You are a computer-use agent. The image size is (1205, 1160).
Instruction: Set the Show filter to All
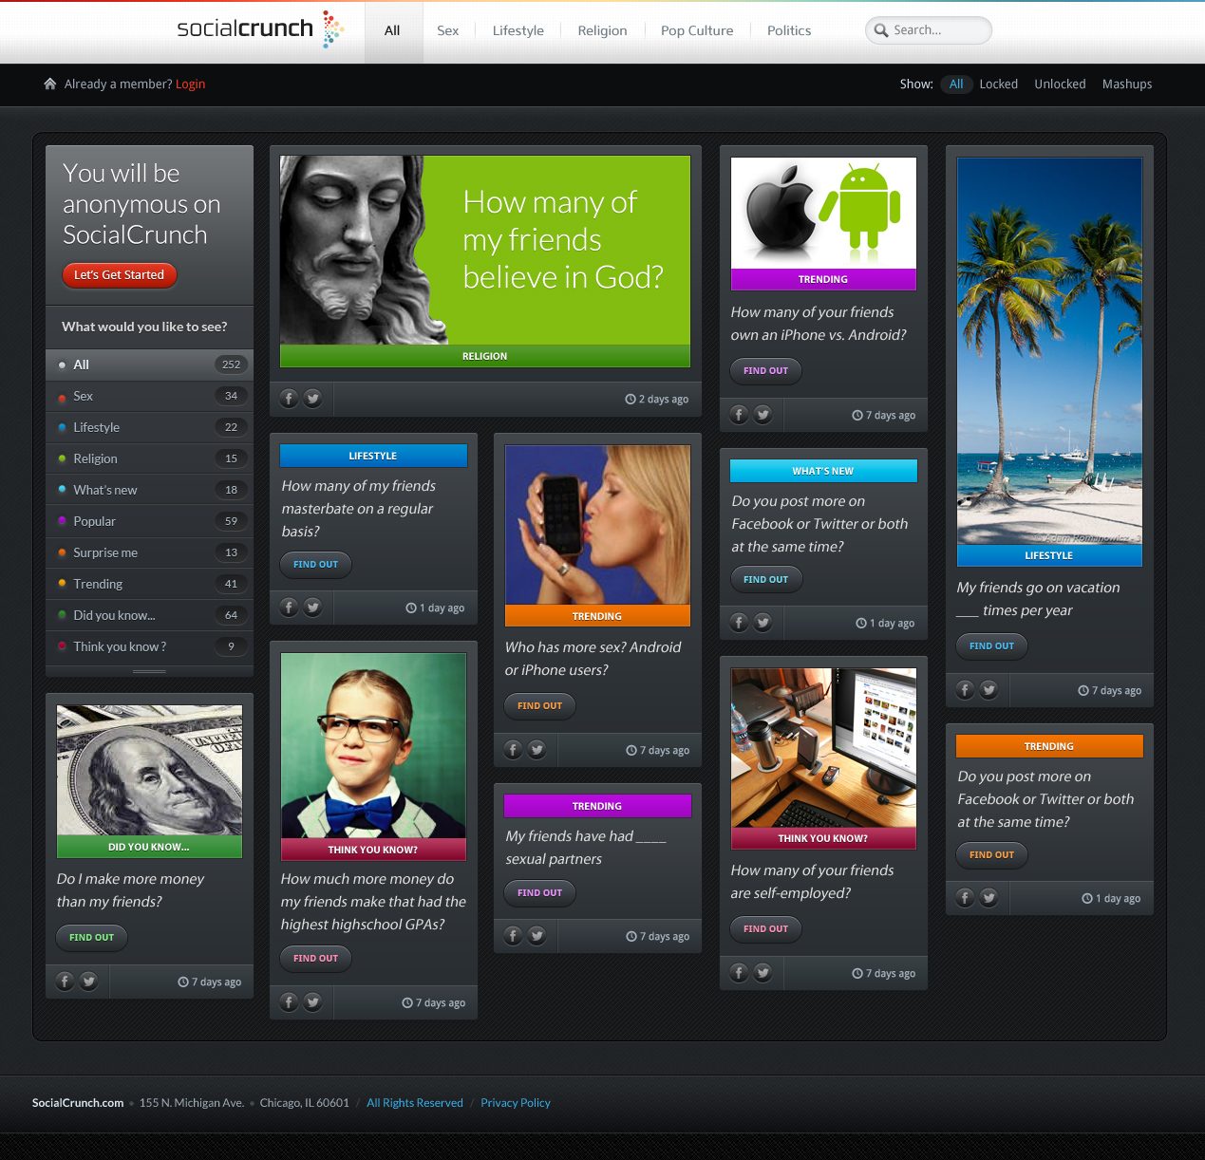tap(956, 84)
